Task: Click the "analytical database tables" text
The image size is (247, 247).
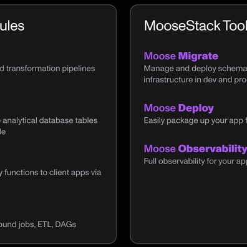Action: click(x=49, y=120)
